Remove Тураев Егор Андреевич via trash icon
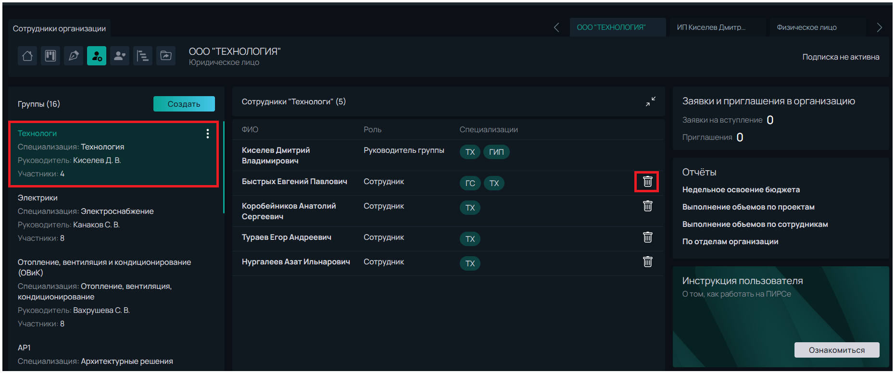The height and width of the screenshot is (373, 895). [x=647, y=237]
